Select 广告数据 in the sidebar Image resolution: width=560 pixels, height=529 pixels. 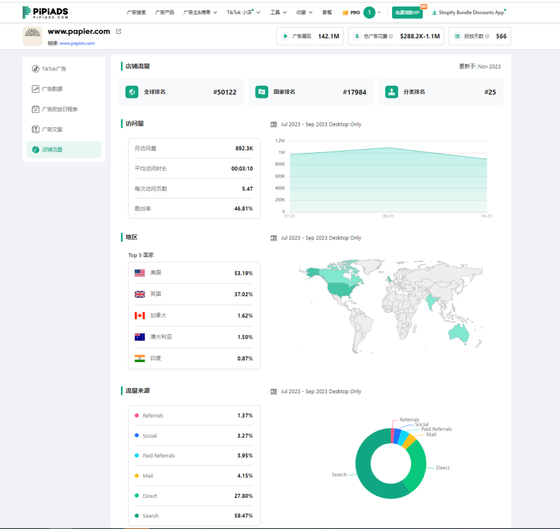[x=64, y=89]
